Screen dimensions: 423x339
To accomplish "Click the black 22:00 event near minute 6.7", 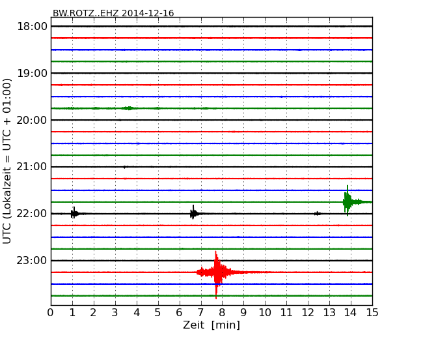I will 193,213.
